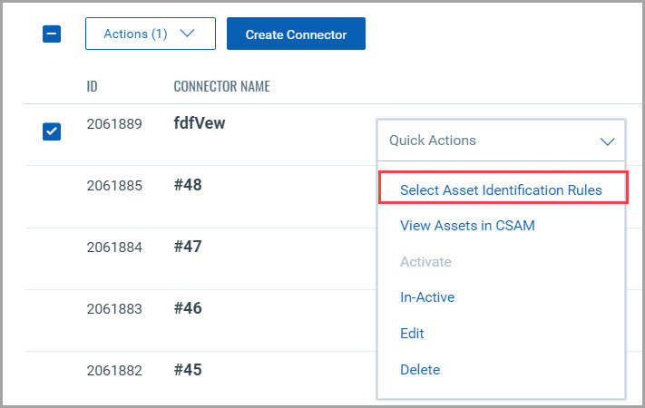This screenshot has height=408, width=645.
Task: Click the CONNECTOR NAME column header
Action: (x=221, y=87)
